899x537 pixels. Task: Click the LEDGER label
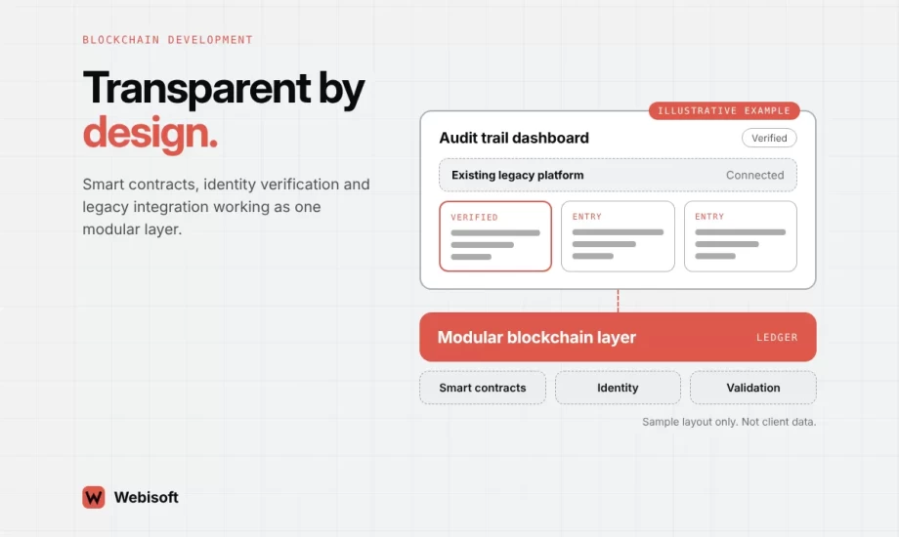(777, 338)
